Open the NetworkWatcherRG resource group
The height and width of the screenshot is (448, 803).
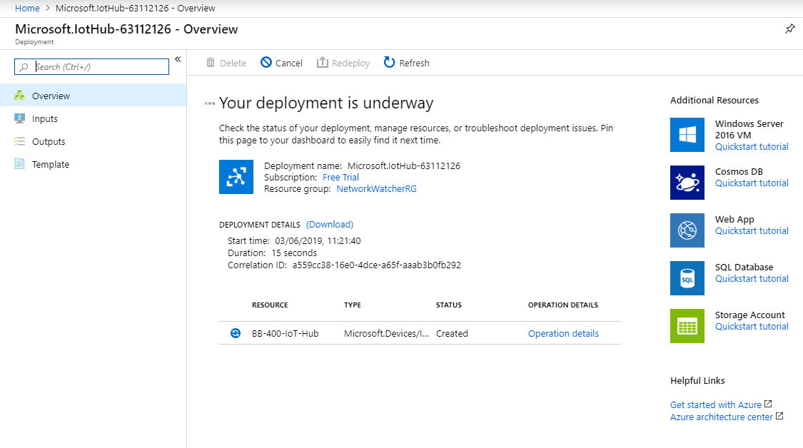(x=376, y=188)
